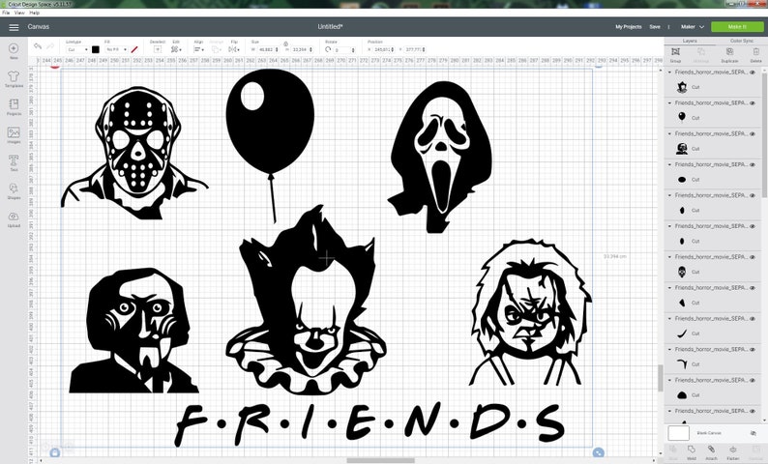The image size is (768, 464).
Task: Open the Align dropdown
Action: pos(198,49)
